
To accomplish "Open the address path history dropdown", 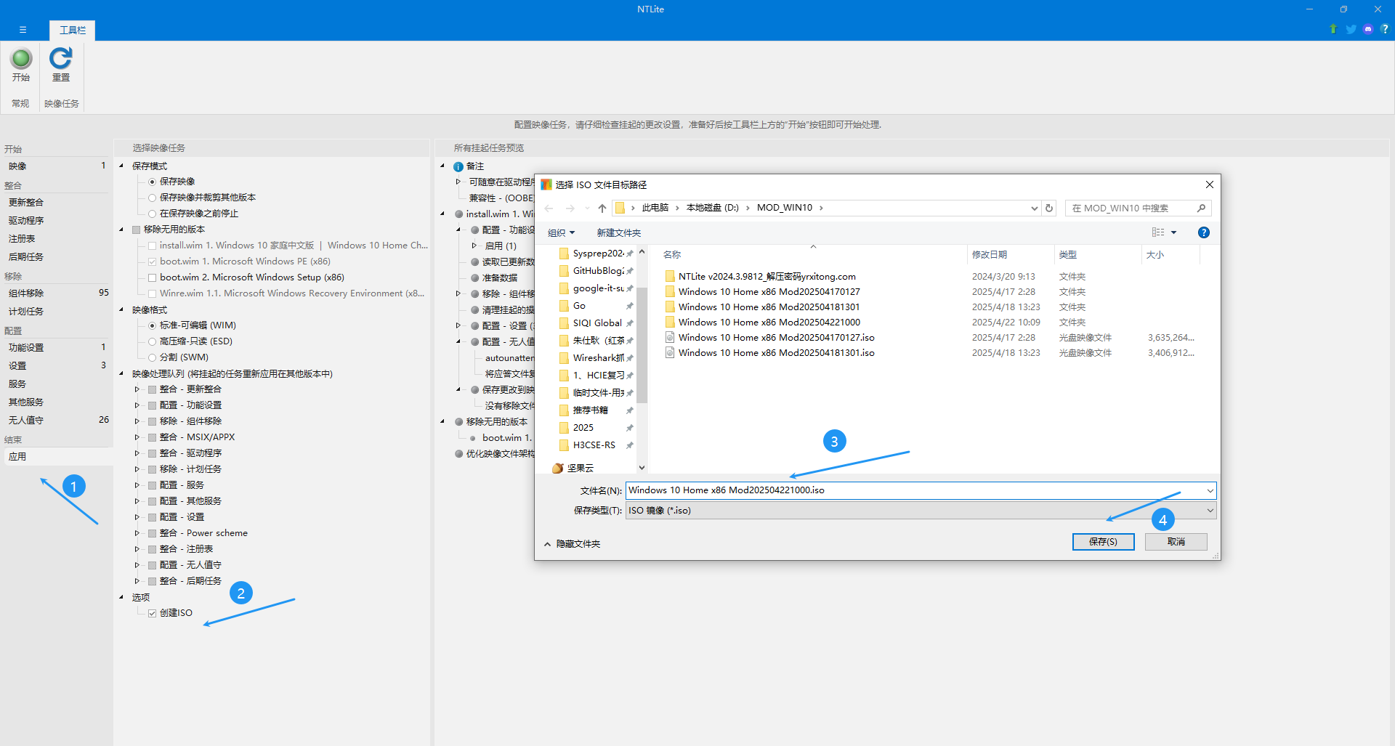I will 1035,208.
